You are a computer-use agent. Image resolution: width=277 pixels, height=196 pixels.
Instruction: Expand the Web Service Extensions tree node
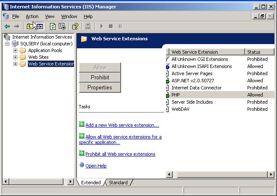16,64
